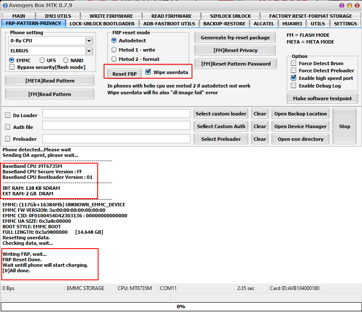The width and height of the screenshot is (362, 312).
Task: Check the Auth file checkbox
Action: (8, 127)
